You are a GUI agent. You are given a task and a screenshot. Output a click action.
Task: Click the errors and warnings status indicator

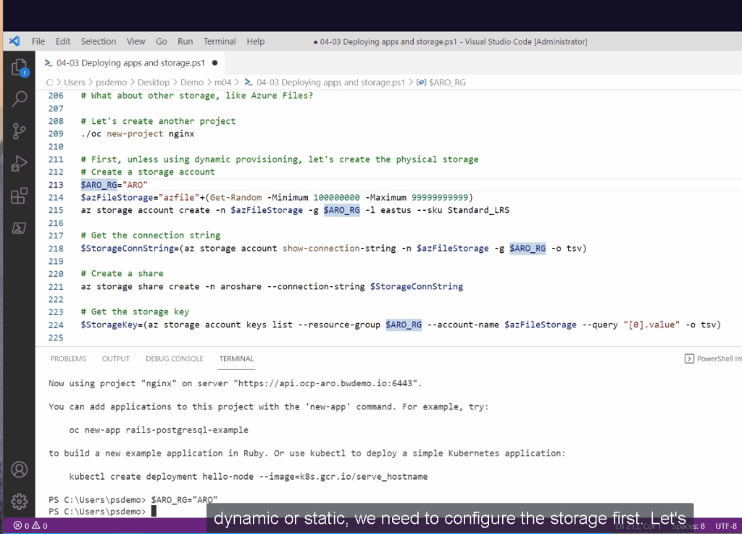(x=30, y=525)
